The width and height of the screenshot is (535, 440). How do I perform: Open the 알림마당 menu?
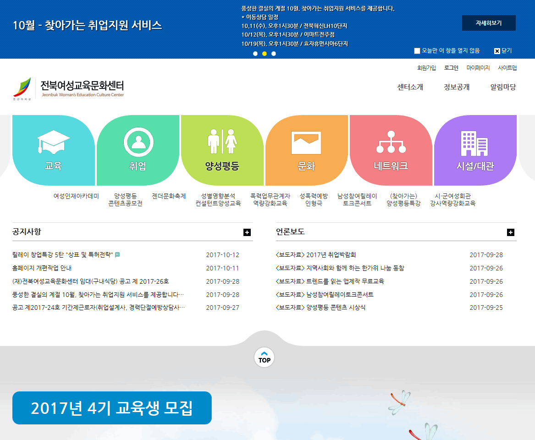(x=503, y=87)
